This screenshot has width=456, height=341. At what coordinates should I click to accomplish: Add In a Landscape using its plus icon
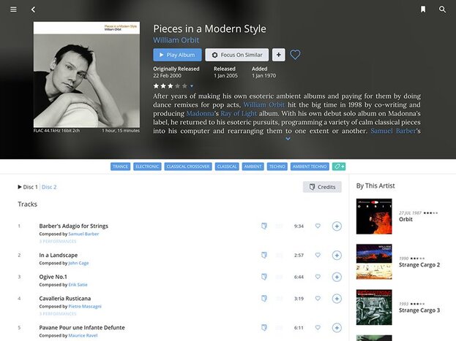click(x=337, y=255)
